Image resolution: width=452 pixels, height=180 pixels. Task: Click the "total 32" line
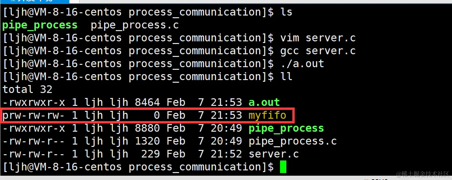pos(27,89)
